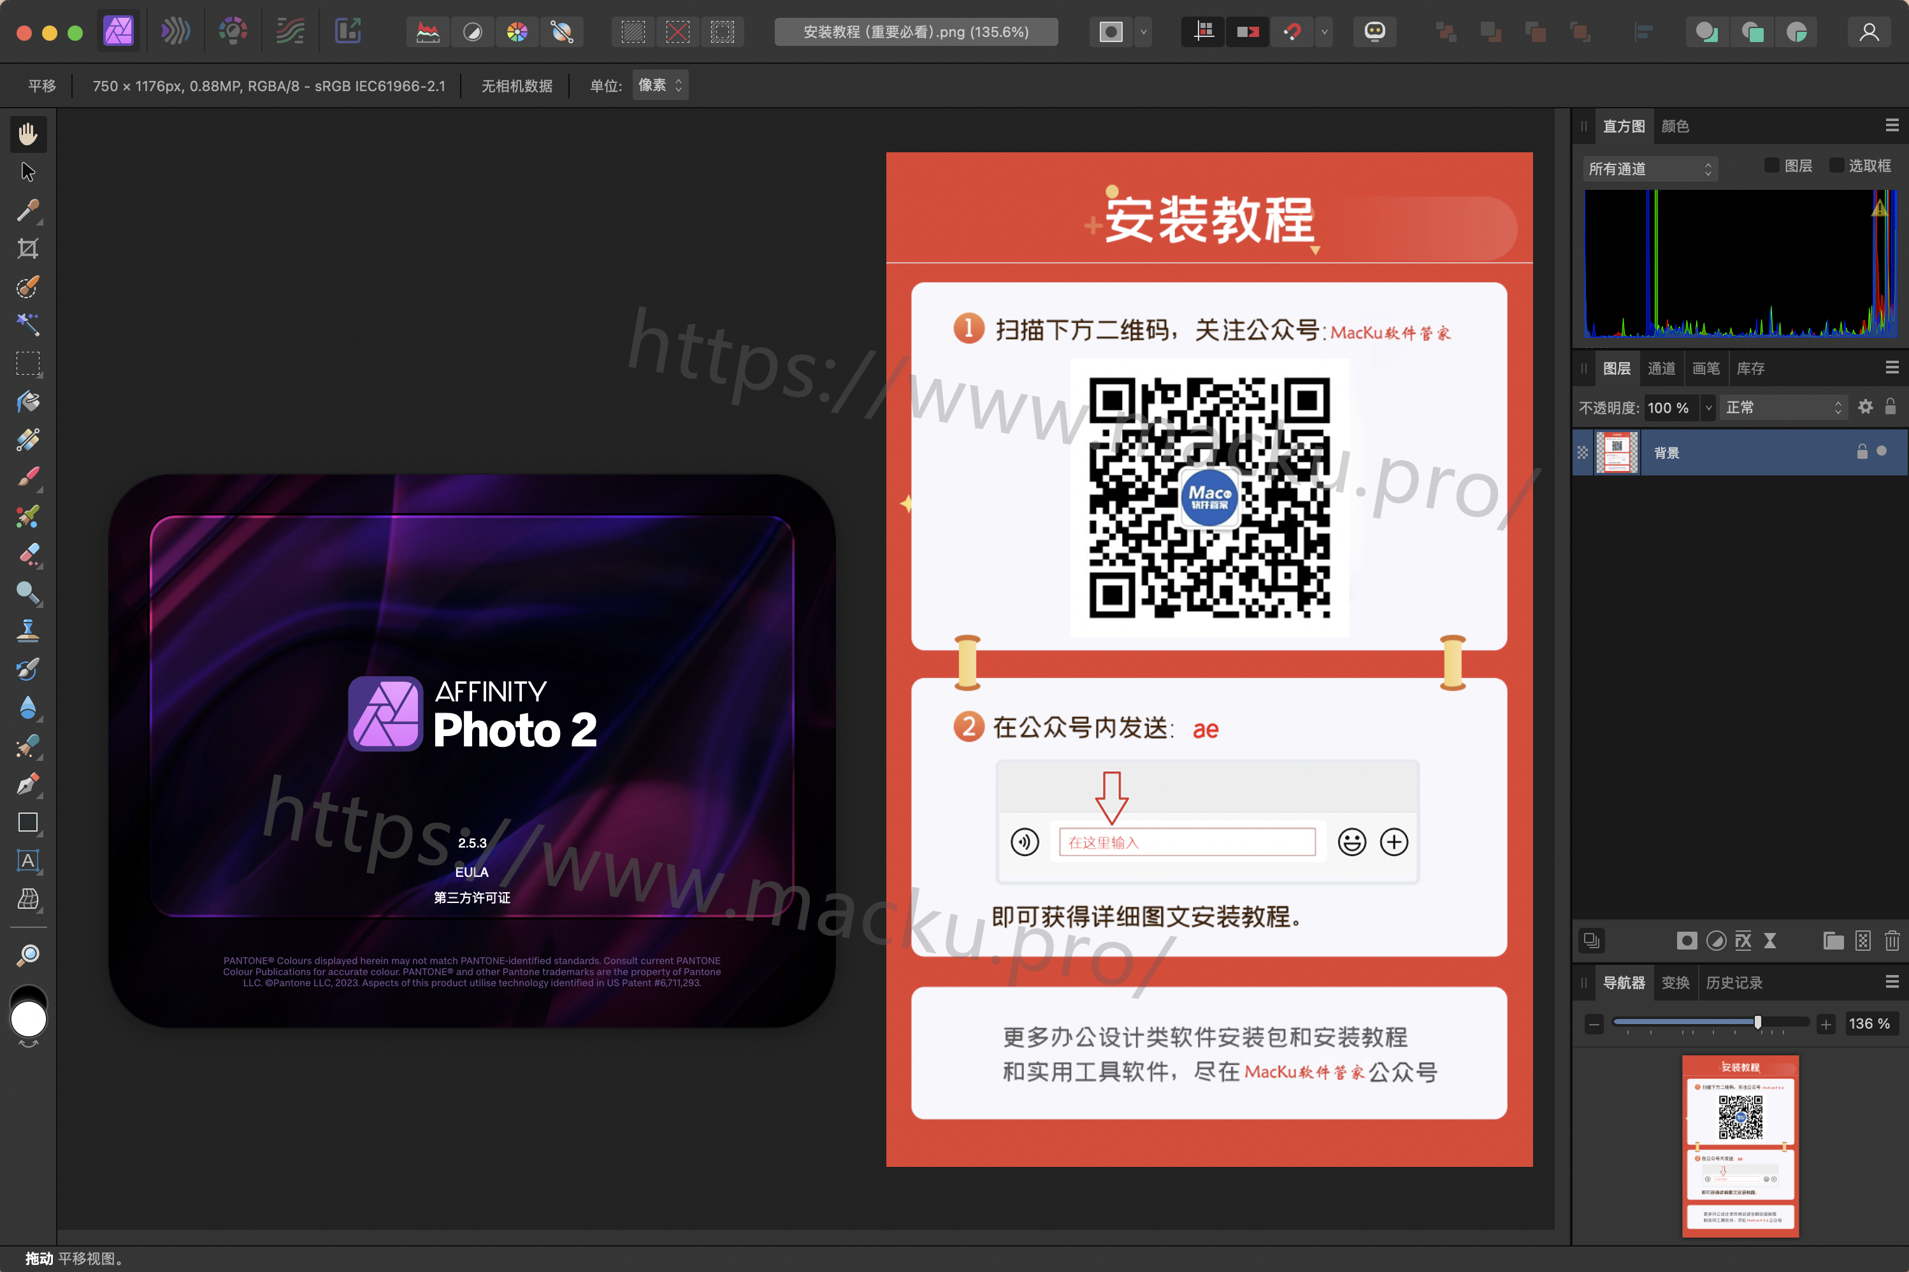The height and width of the screenshot is (1272, 1909).
Task: Open the Layers panel options menu
Action: point(1892,368)
